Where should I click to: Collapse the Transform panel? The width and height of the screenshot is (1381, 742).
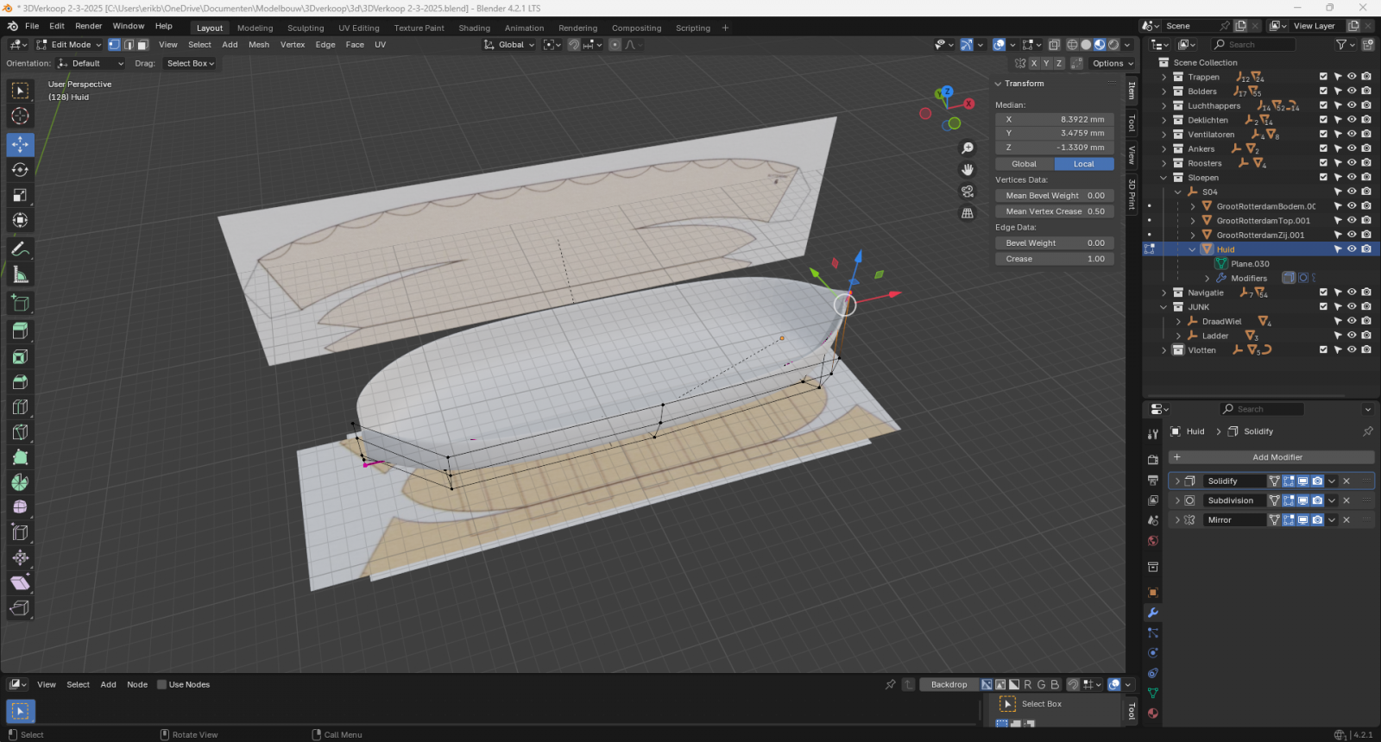pyautogui.click(x=999, y=84)
